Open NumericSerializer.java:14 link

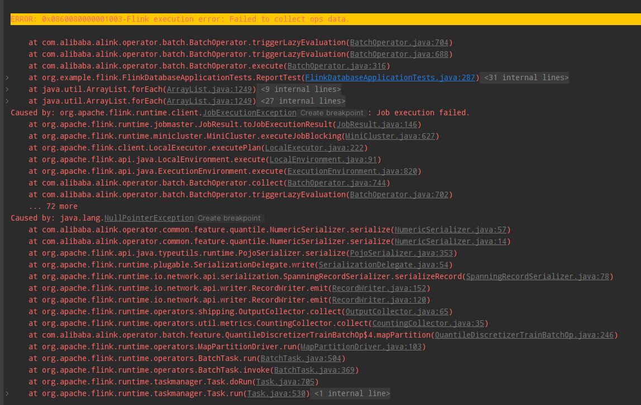pos(451,241)
